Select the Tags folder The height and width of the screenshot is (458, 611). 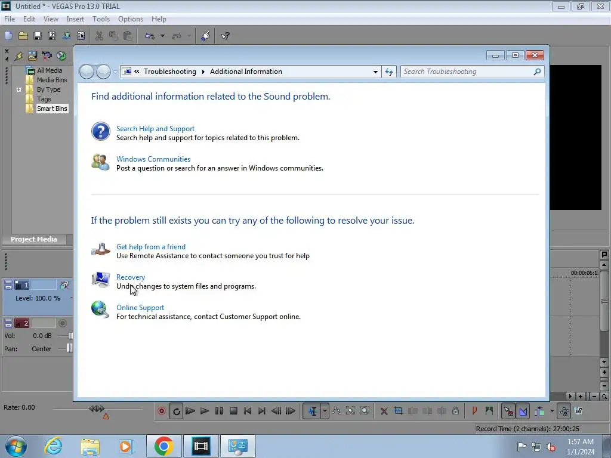tap(44, 99)
